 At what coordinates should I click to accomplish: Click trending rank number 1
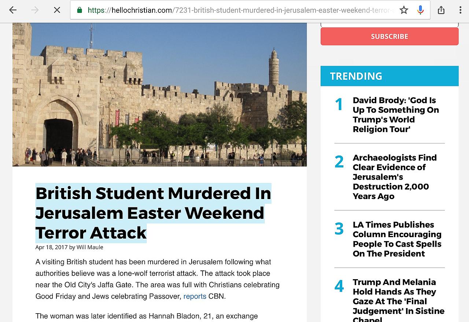coord(339,104)
